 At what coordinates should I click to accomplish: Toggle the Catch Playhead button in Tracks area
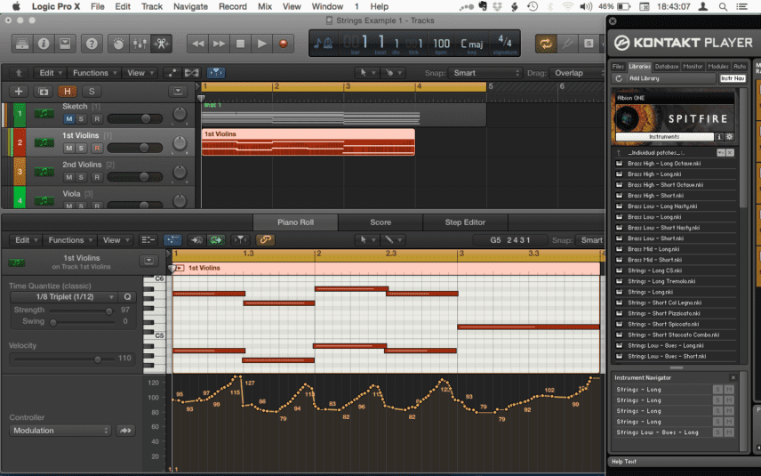pyautogui.click(x=216, y=73)
